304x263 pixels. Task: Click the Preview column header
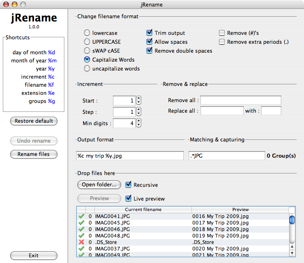(x=240, y=210)
